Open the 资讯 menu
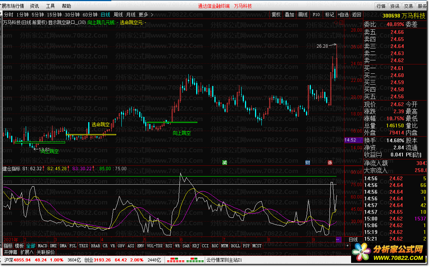This screenshot has height=267, width=430. 34,6
